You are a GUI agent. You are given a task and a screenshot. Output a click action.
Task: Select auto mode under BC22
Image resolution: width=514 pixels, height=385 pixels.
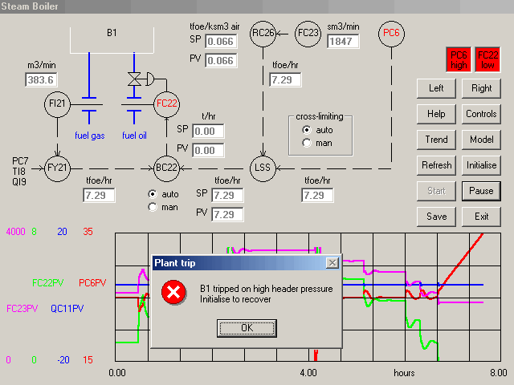(x=153, y=194)
